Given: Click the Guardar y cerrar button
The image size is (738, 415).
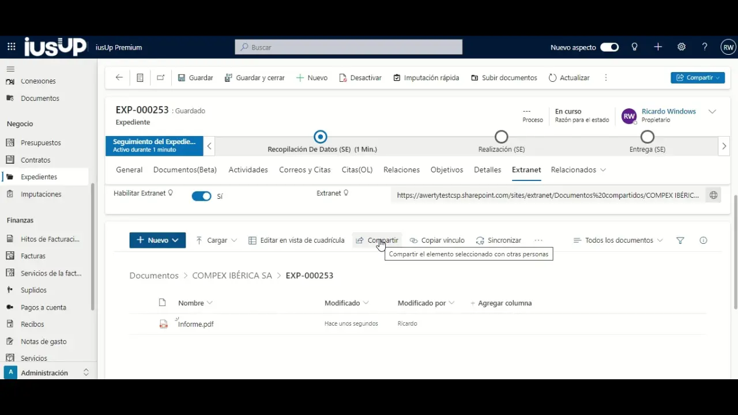Looking at the screenshot, I should [x=254, y=78].
